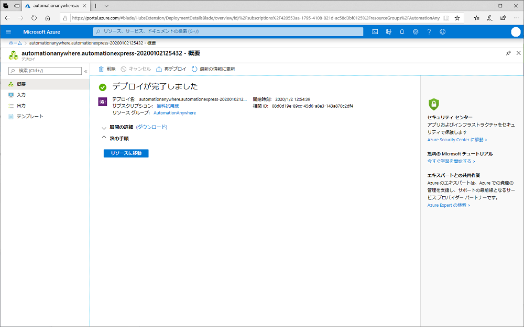Open the 無料試用版 subscription link

pyautogui.click(x=168, y=106)
